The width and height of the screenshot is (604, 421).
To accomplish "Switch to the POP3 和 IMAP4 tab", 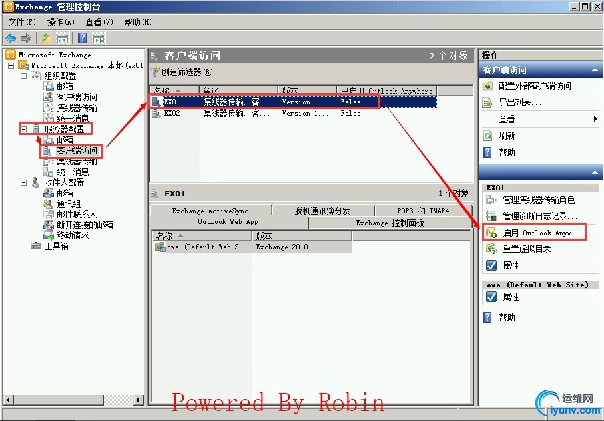I will tap(423, 211).
